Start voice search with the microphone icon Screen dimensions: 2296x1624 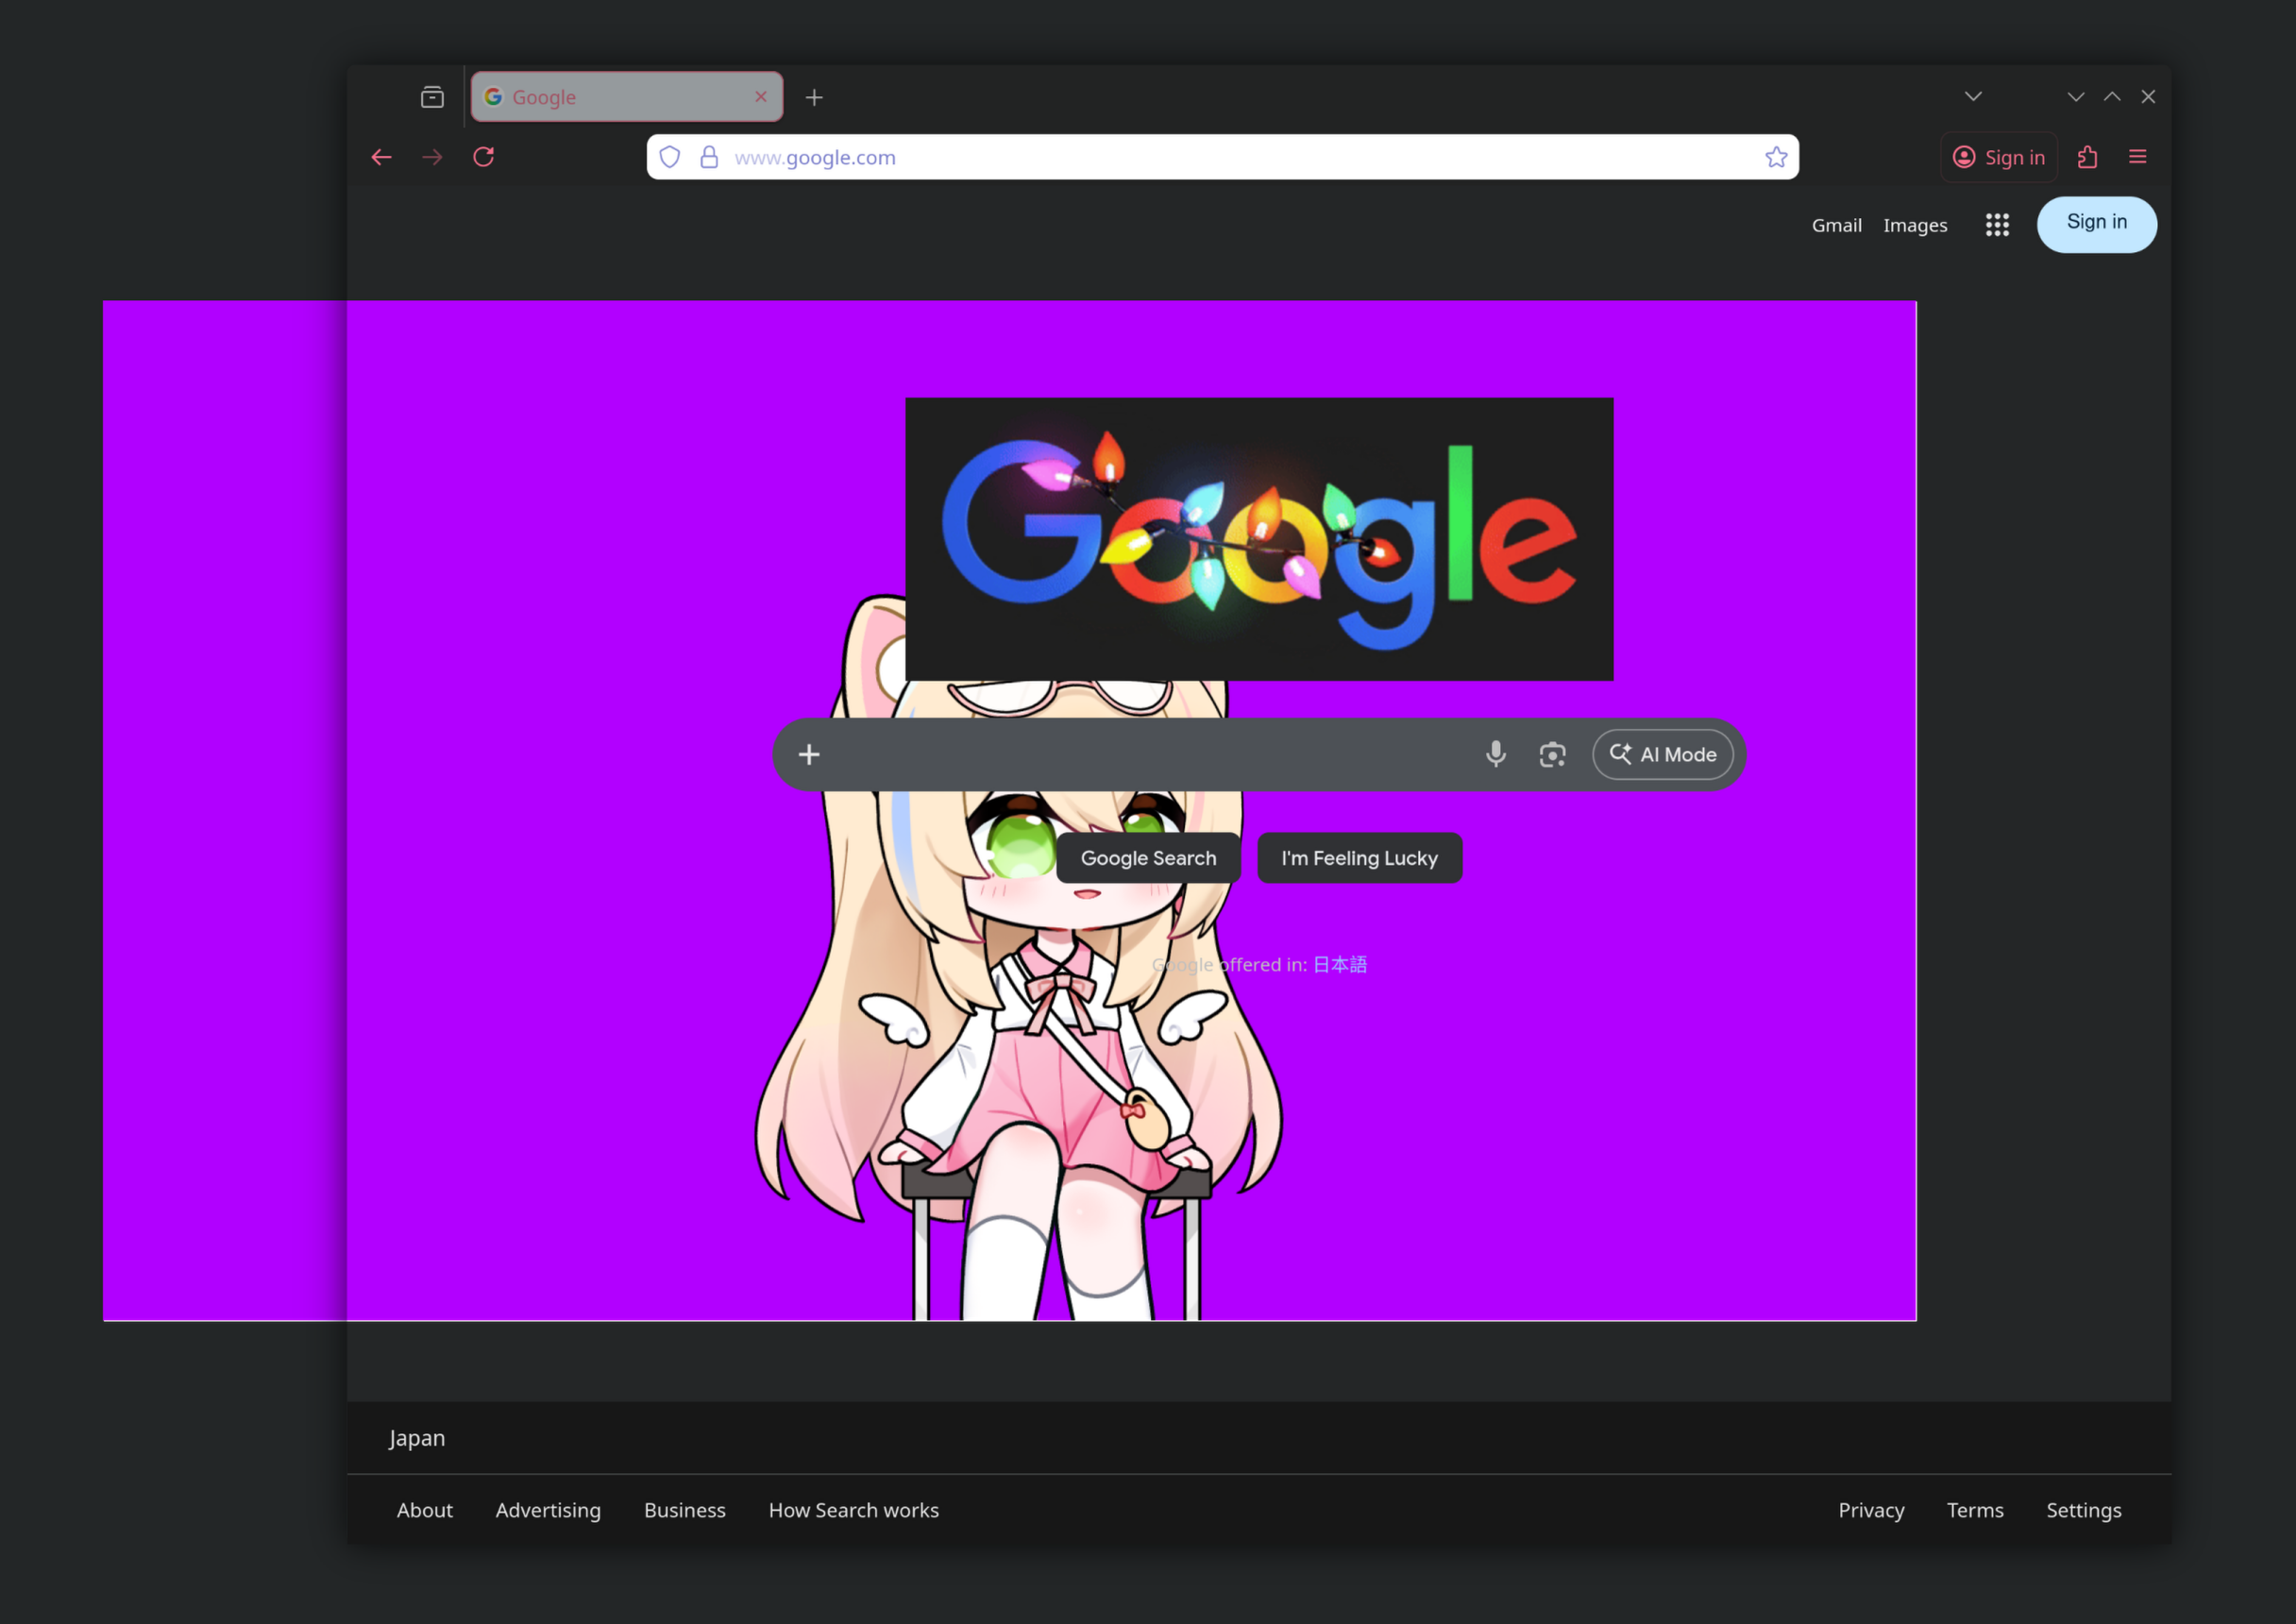click(1495, 754)
